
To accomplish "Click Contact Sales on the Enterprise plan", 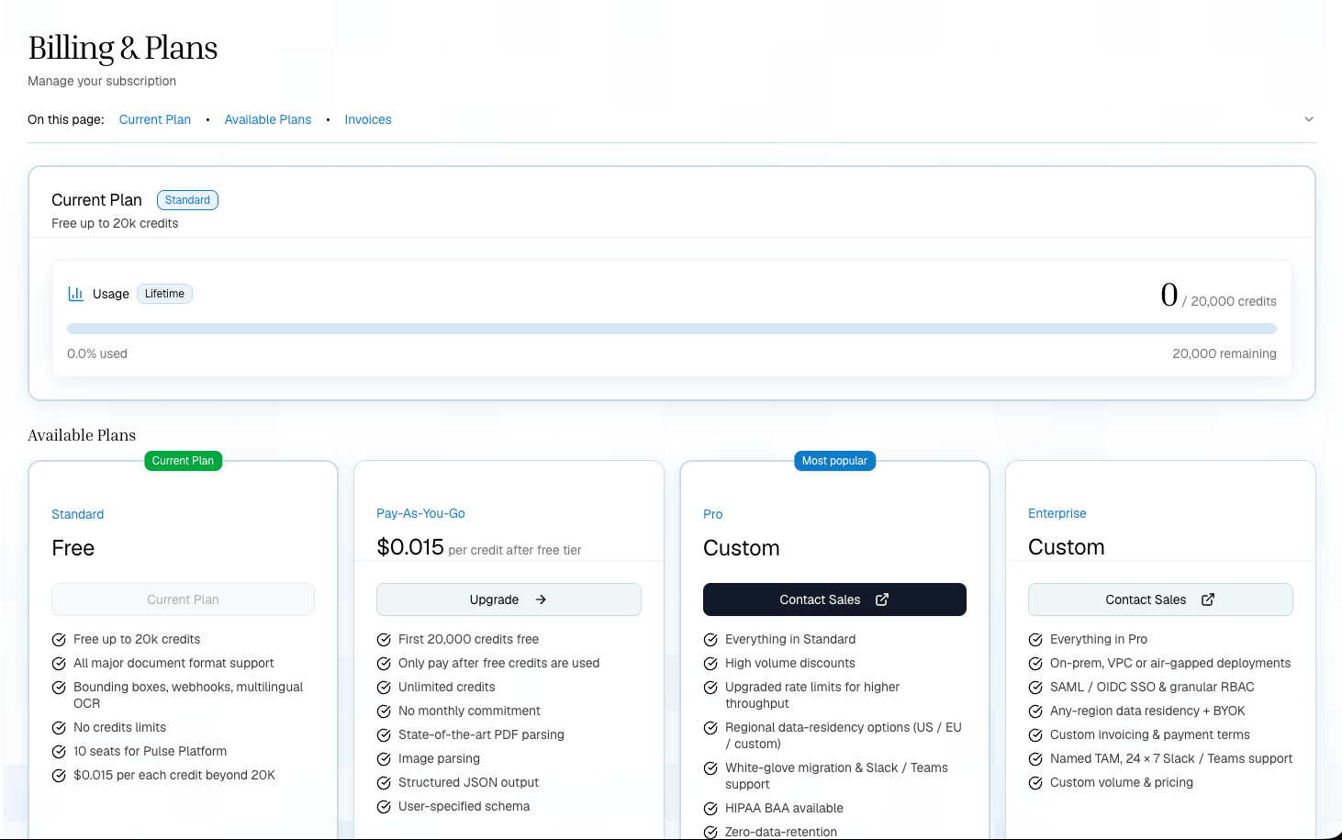I will (x=1160, y=599).
